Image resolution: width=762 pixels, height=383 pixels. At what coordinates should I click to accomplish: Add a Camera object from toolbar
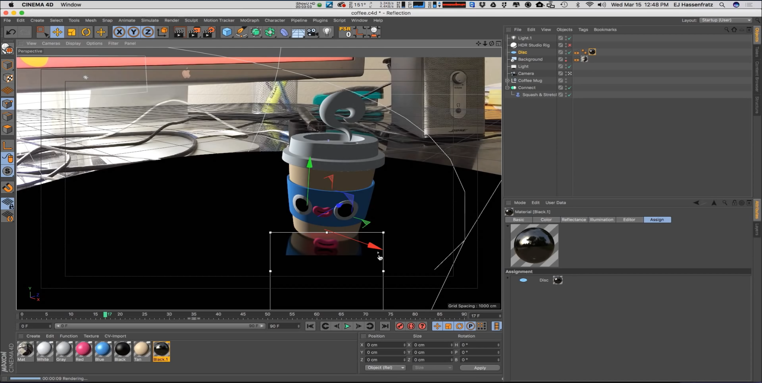tap(313, 32)
